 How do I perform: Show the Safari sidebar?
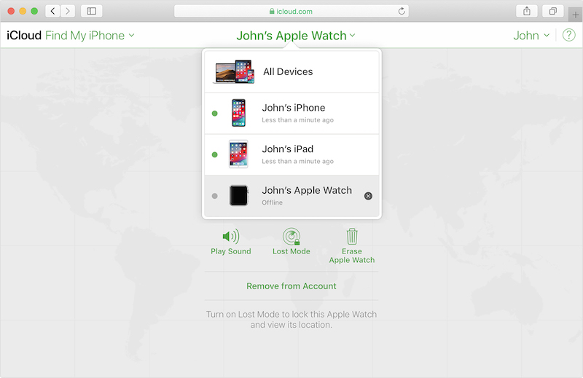(92, 11)
